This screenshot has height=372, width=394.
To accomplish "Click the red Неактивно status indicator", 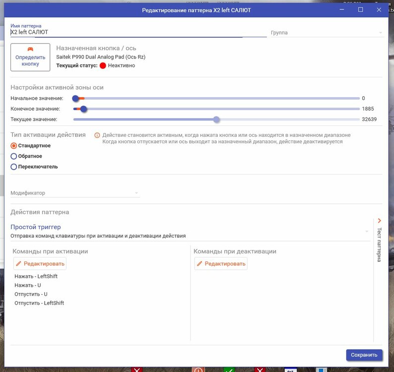I will pos(103,65).
